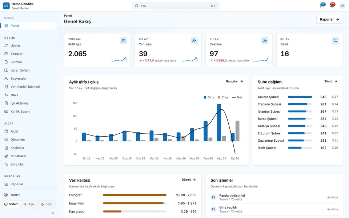Screen dimensions: 349x218
Task: Open the messages icon with badge 22
Action: (322, 5)
